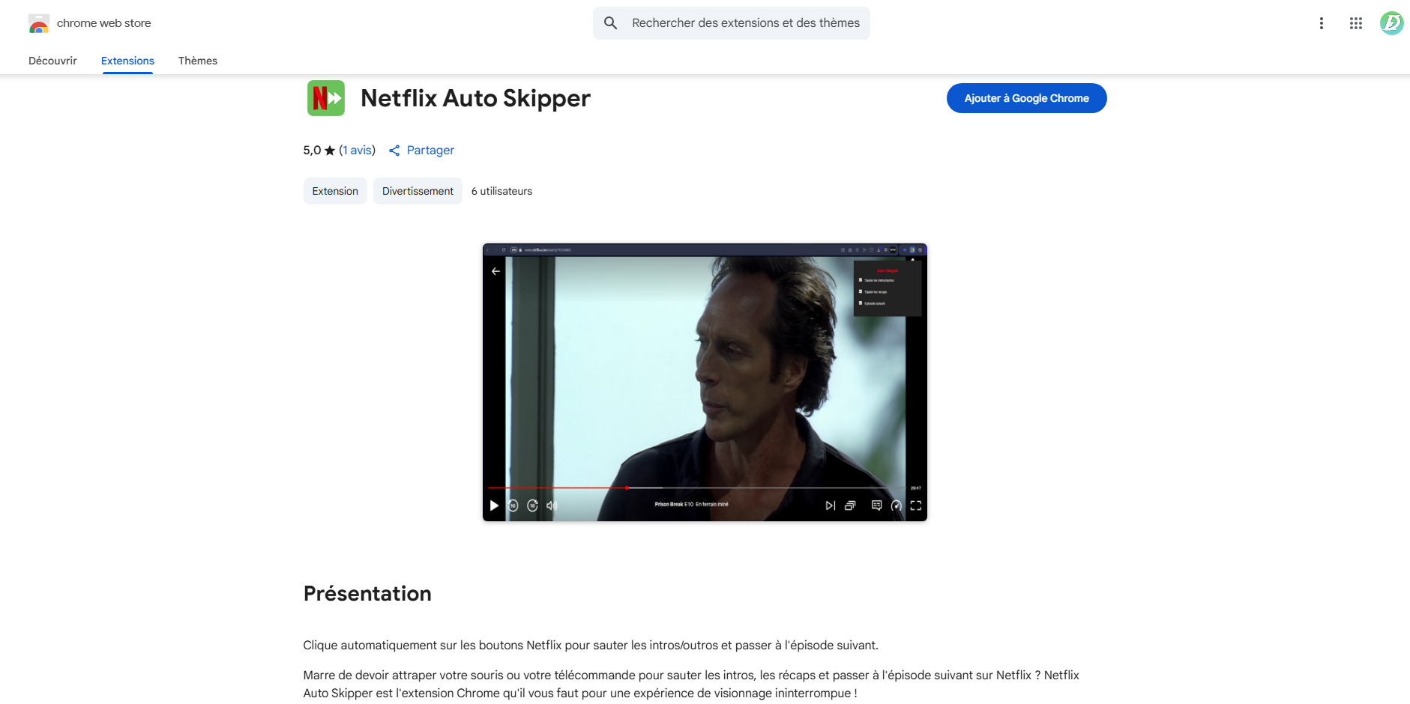1410x704 pixels.
Task: Click the share icon next to Partager
Action: (x=394, y=151)
